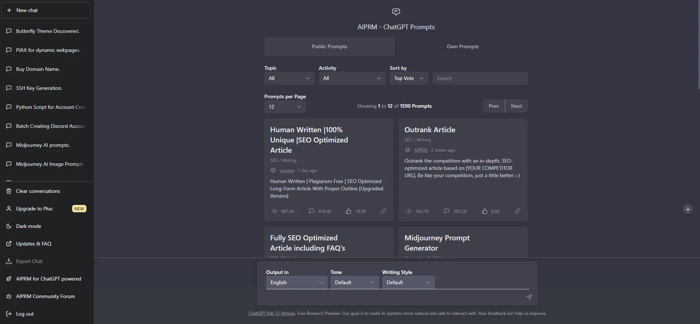Click the thumbs-up icon on Outrank Article card
Viewport: 700px width, 324px height.
click(484, 211)
